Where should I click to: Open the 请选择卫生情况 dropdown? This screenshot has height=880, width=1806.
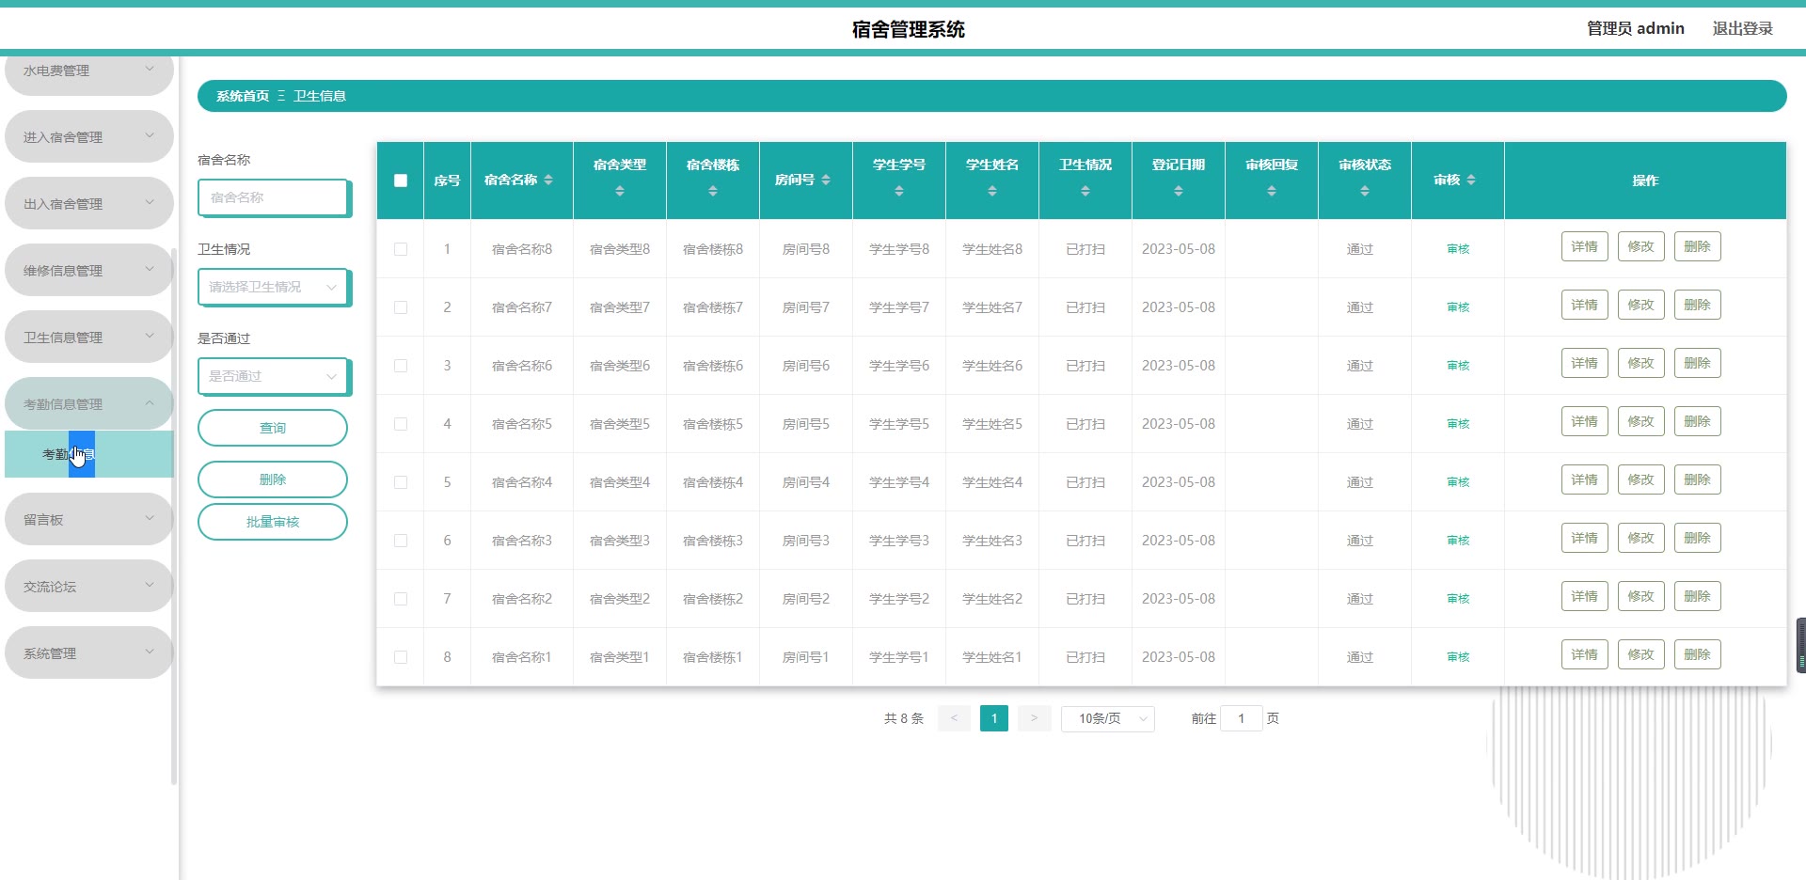(x=273, y=287)
